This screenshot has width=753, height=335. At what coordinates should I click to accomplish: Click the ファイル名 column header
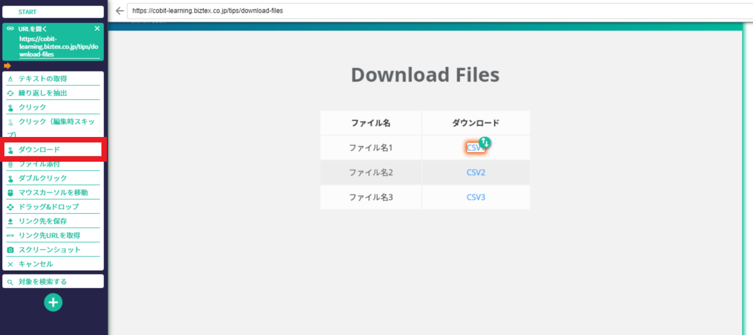[371, 123]
